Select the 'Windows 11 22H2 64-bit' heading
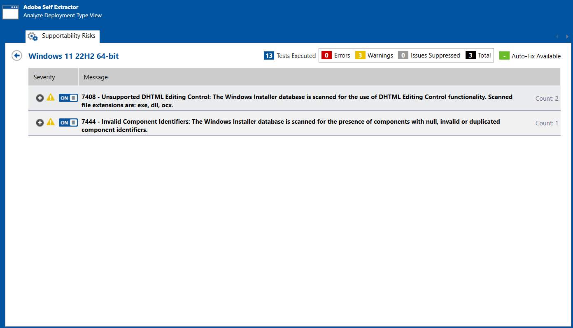Image resolution: width=573 pixels, height=328 pixels. pyautogui.click(x=73, y=56)
